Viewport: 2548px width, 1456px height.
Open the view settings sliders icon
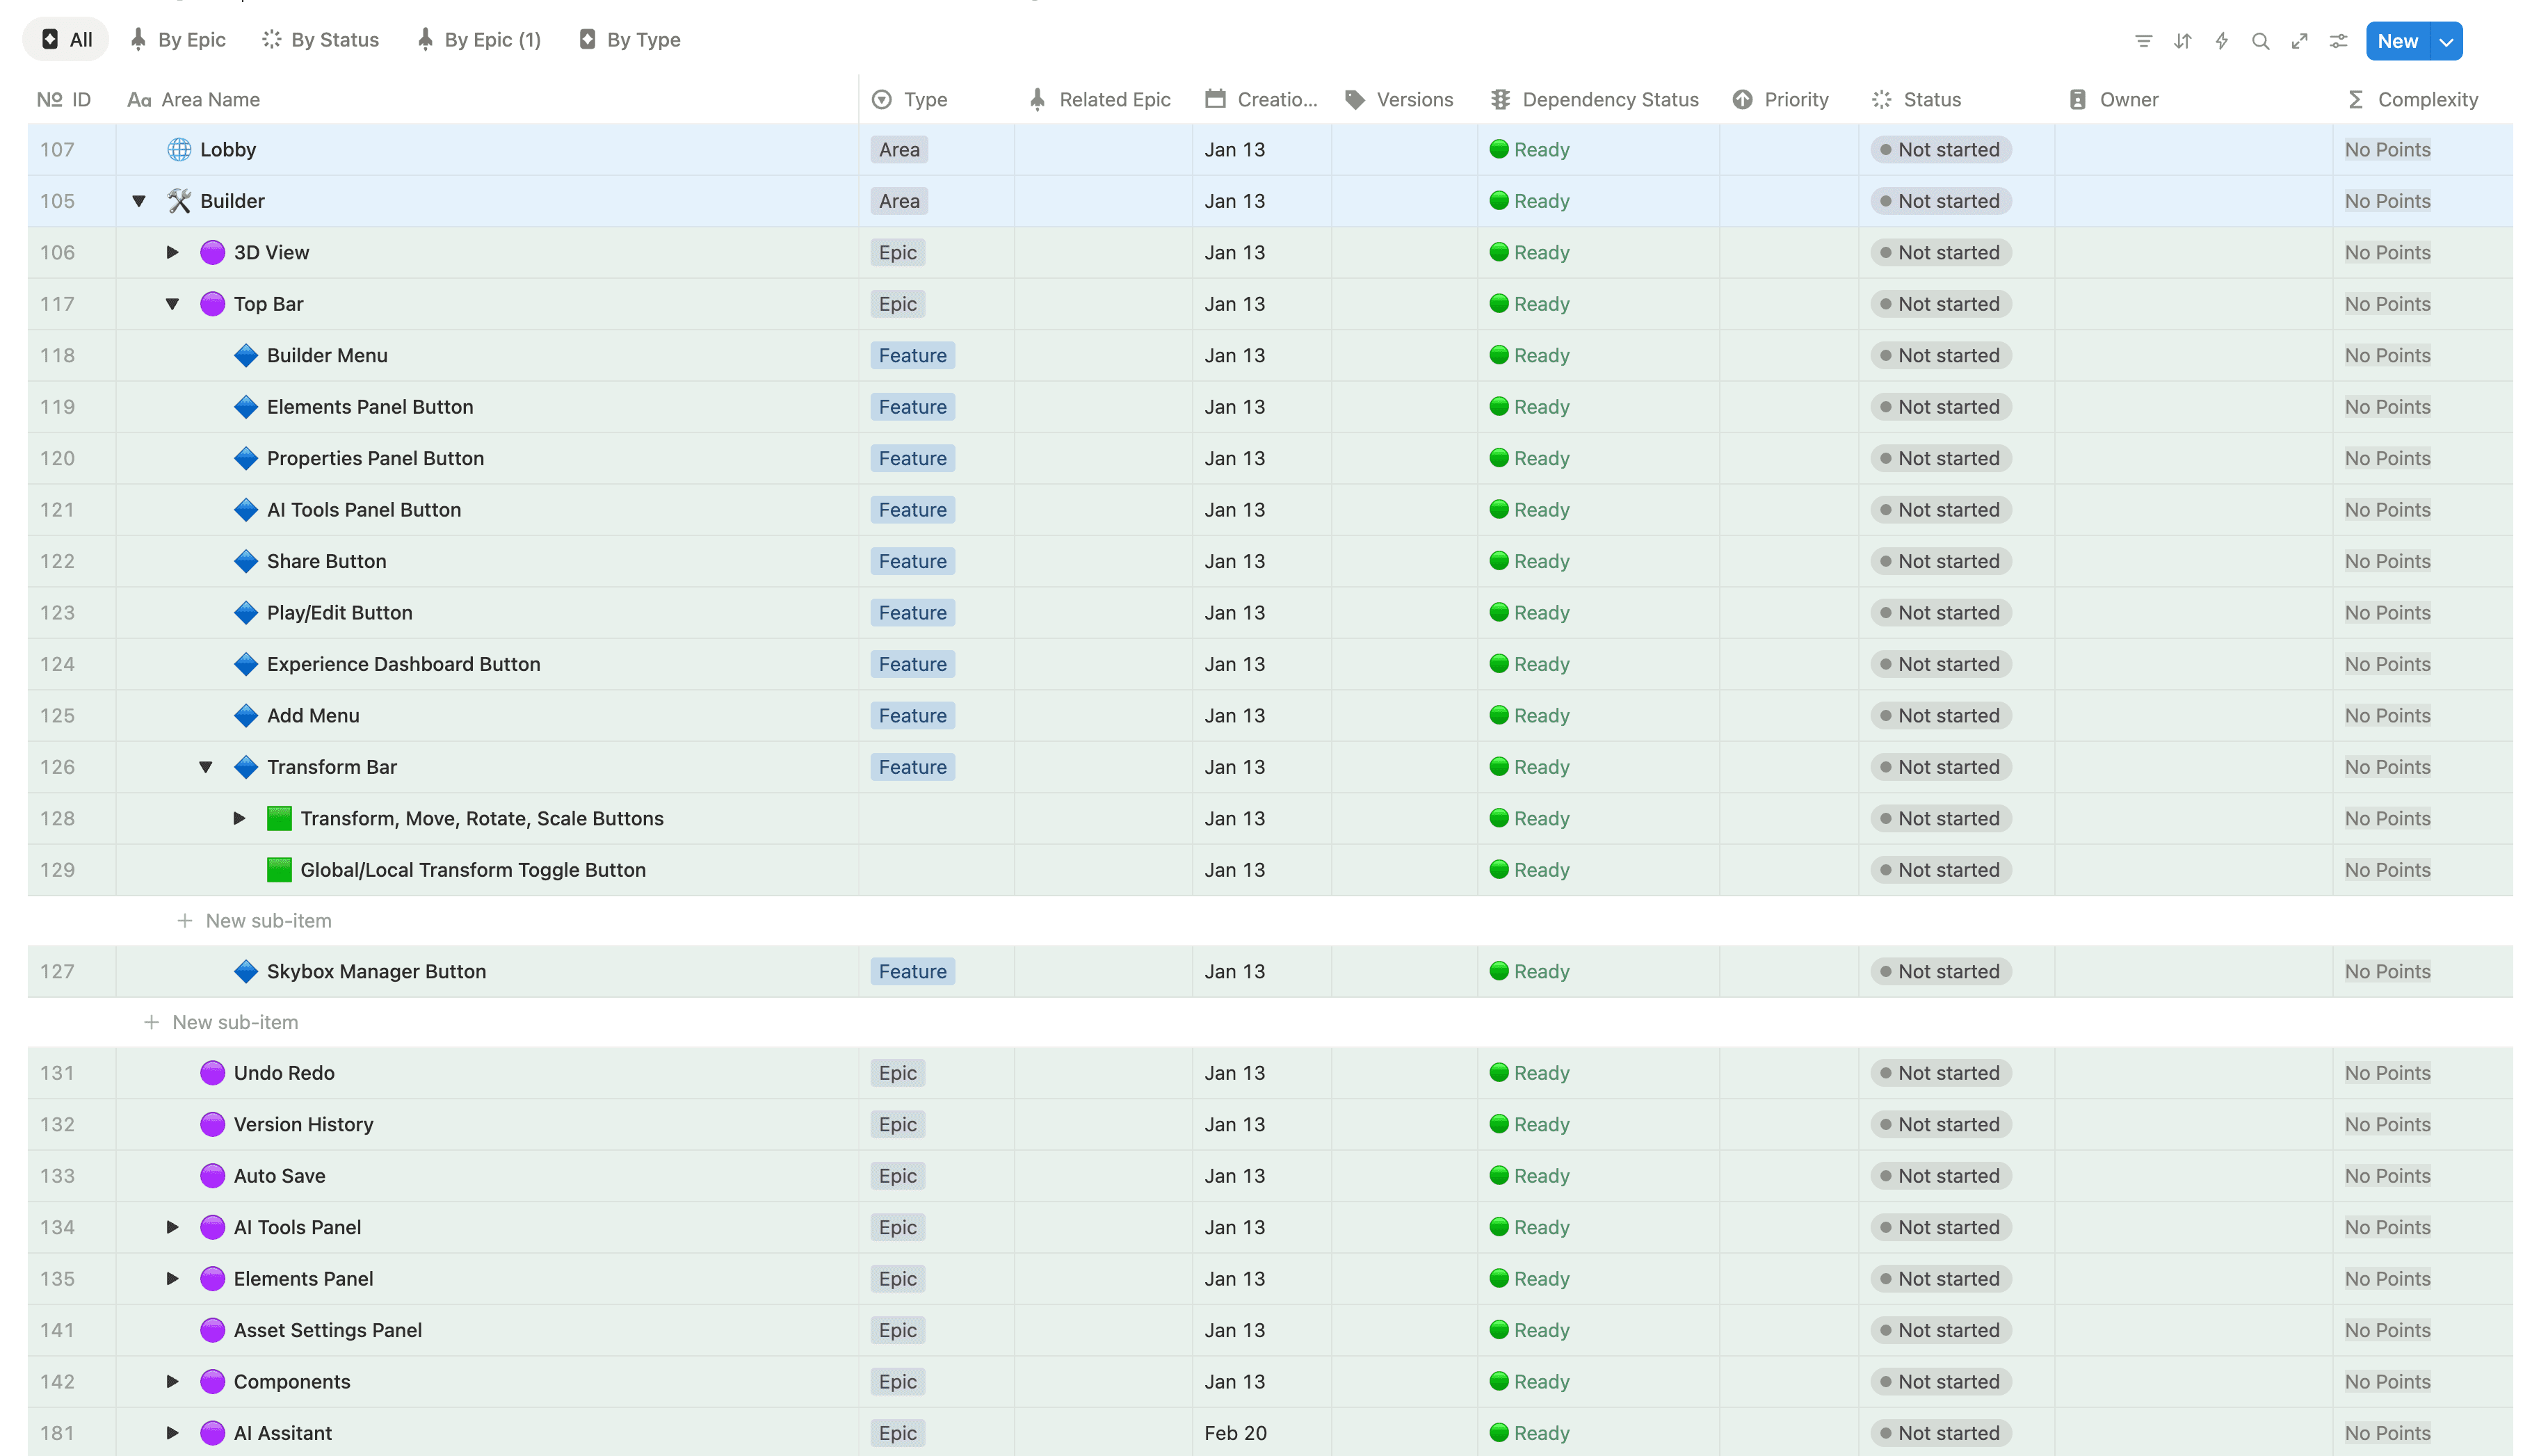(2338, 41)
